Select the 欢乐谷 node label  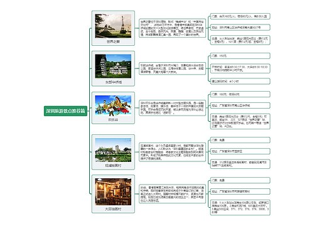pyautogui.click(x=113, y=120)
